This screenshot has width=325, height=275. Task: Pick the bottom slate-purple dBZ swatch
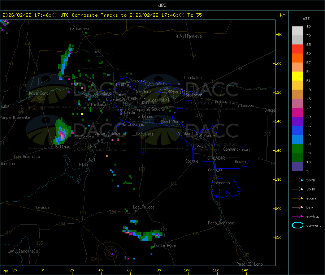298,167
